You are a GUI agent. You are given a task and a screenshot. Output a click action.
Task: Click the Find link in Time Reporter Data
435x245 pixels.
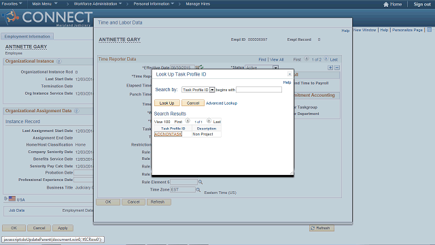click(x=262, y=59)
